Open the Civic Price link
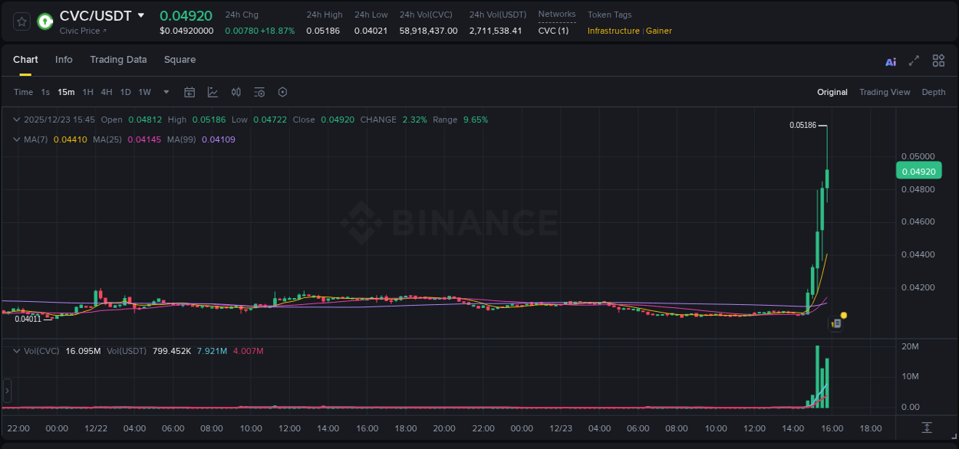959x449 pixels. pyautogui.click(x=81, y=31)
